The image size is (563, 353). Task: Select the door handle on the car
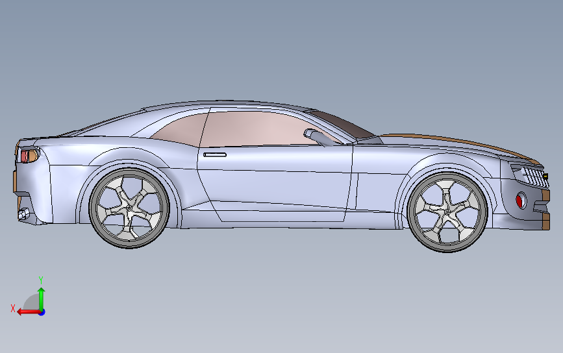tap(215, 154)
